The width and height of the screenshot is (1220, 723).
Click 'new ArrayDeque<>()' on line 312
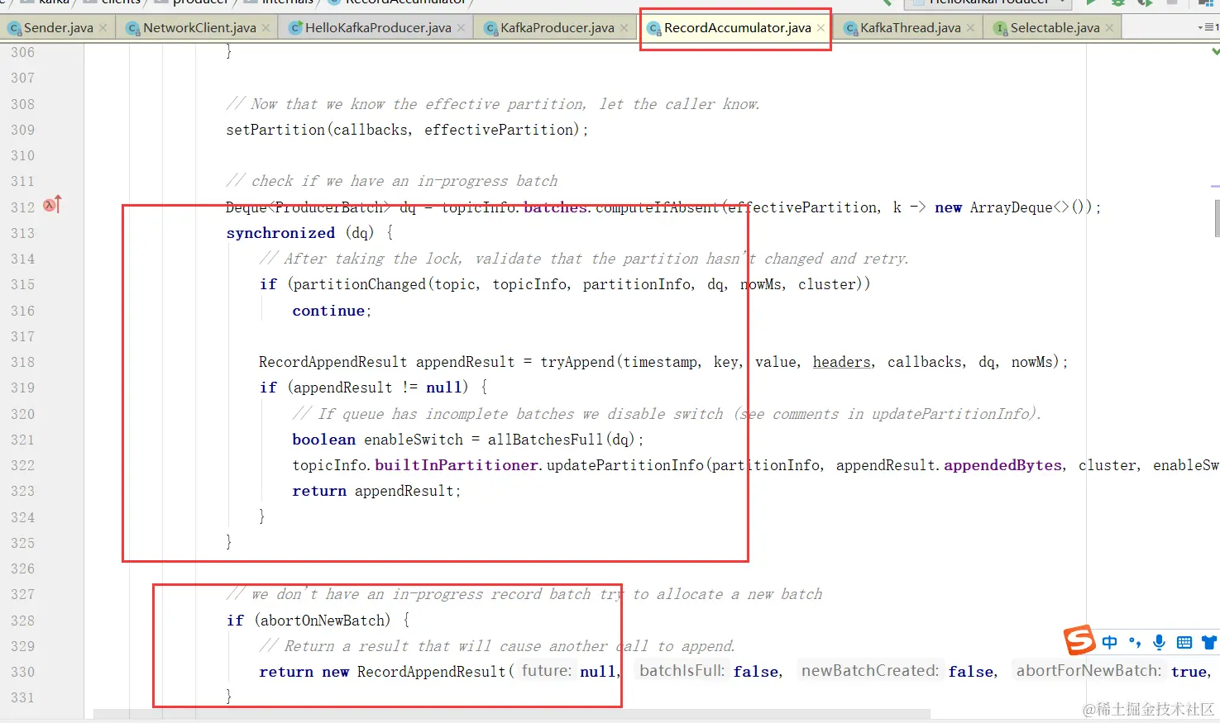pos(1013,207)
